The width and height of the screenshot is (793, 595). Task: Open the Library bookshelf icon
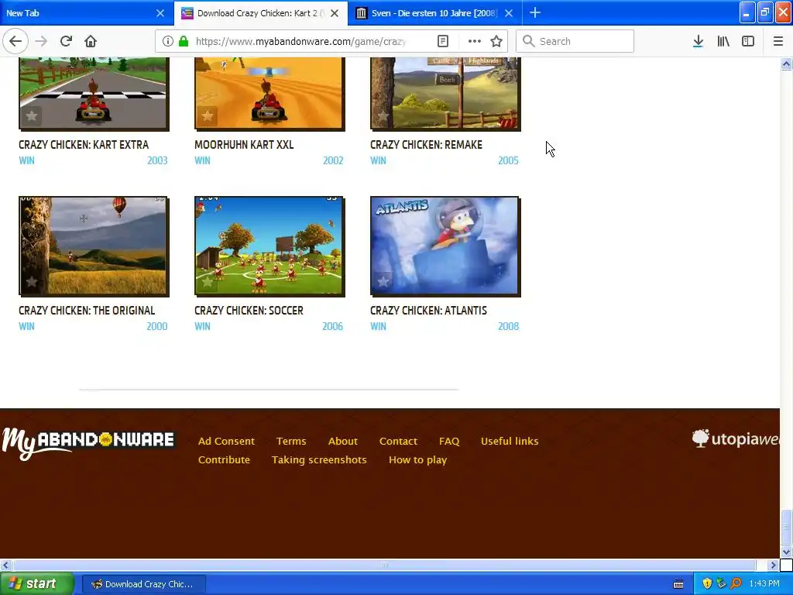(x=723, y=41)
